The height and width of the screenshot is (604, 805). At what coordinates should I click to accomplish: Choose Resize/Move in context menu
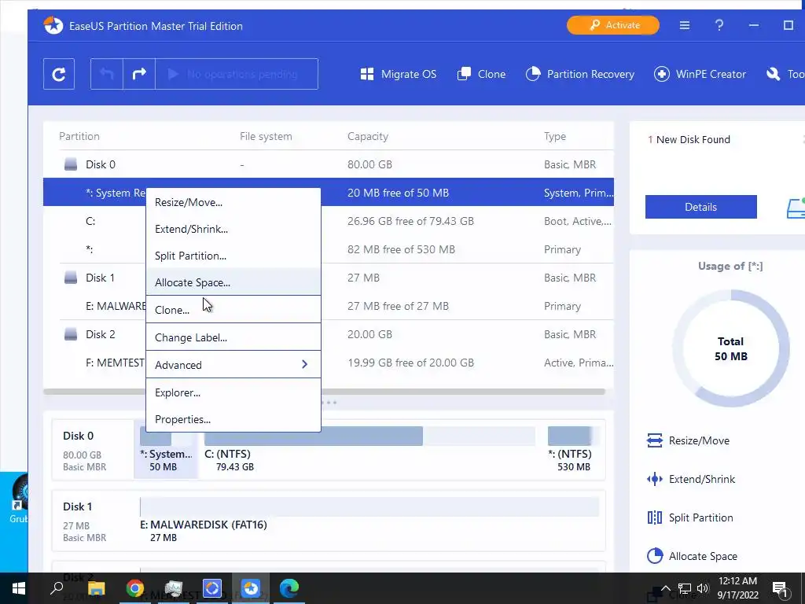click(233, 202)
